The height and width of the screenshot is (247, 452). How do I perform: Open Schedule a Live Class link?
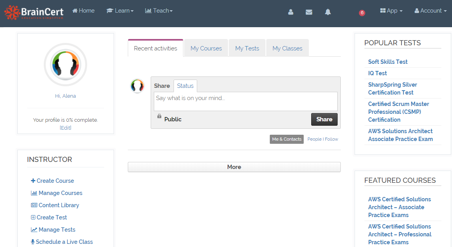point(62,242)
